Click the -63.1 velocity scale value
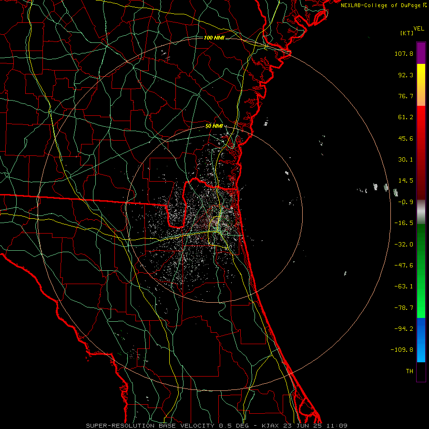 click(404, 286)
